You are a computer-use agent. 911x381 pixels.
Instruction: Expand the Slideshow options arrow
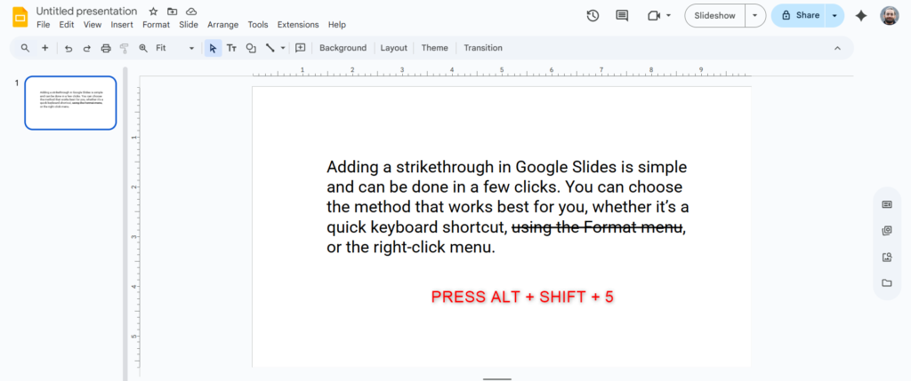(x=755, y=15)
